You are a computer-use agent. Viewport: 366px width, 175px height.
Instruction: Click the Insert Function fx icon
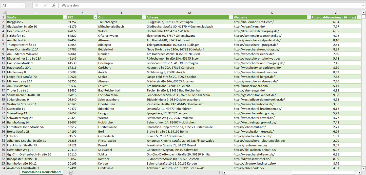click(x=54, y=5)
